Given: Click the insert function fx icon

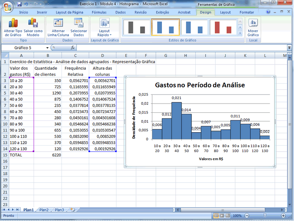Looking at the screenshot, I should click(x=73, y=48).
